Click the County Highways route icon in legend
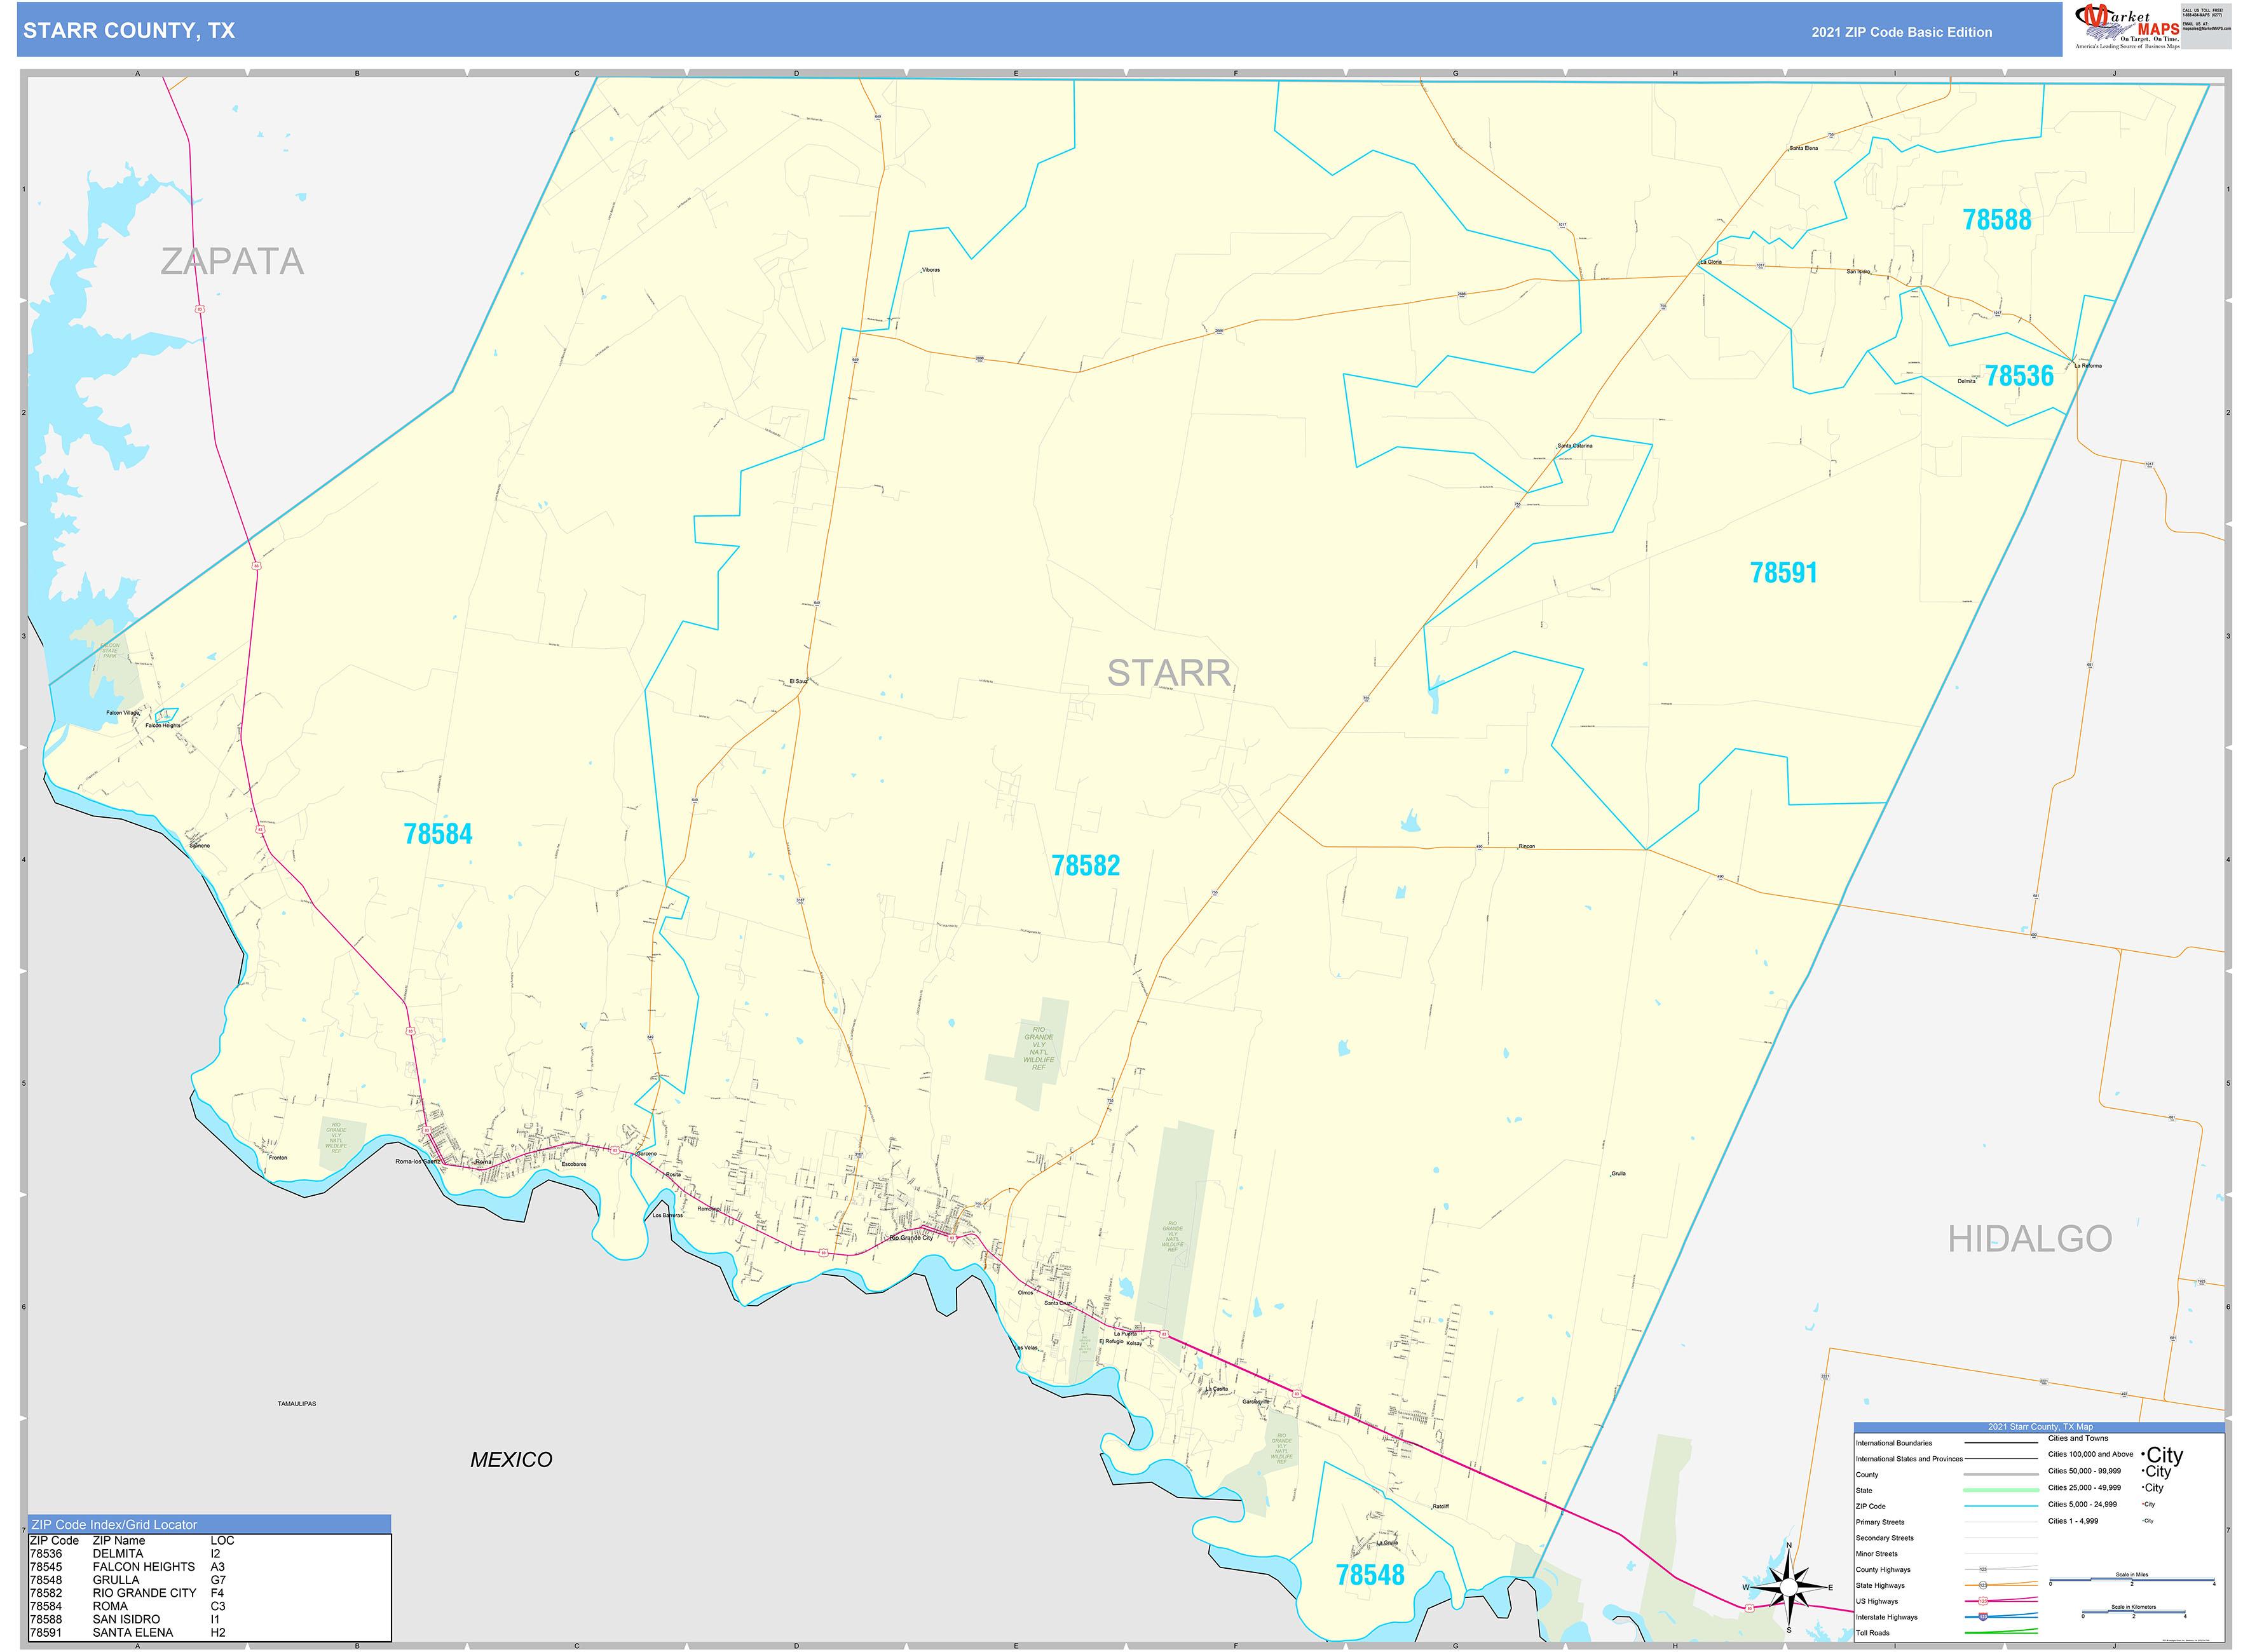 [x=1984, y=1569]
